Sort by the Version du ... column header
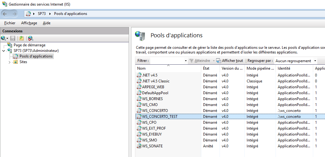Screen dimensions: 325x157 point(232,68)
